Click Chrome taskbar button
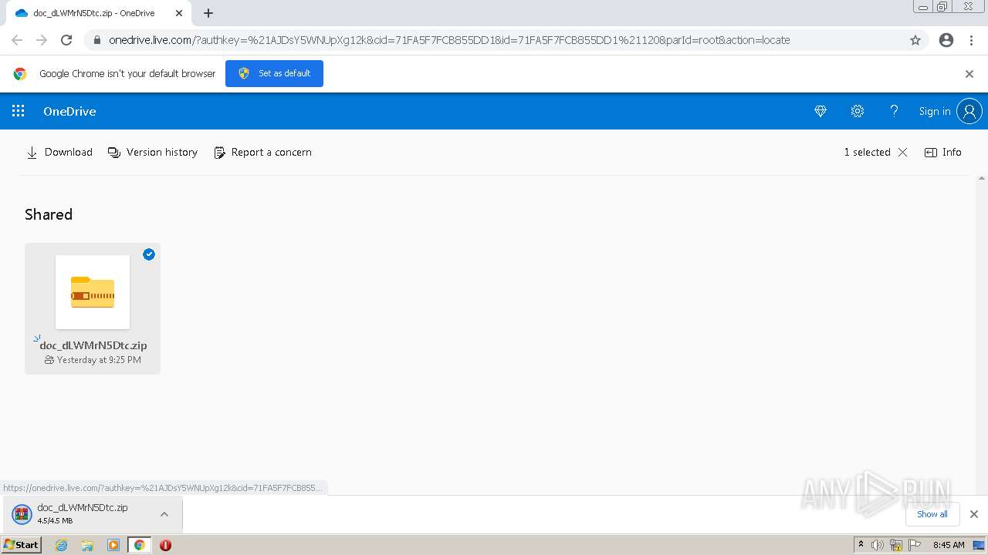This screenshot has height=555, width=988. pos(139,545)
